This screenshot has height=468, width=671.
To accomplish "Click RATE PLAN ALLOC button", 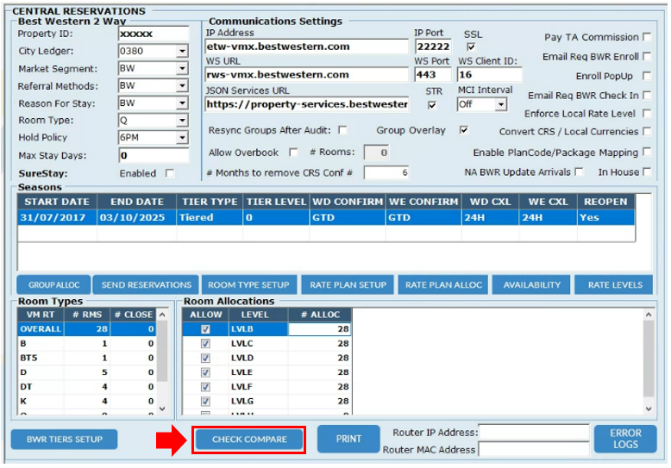I will click(443, 285).
